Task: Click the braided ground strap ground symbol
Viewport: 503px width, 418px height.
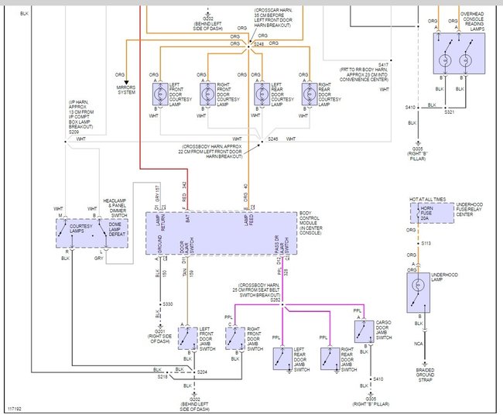Action: [425, 365]
